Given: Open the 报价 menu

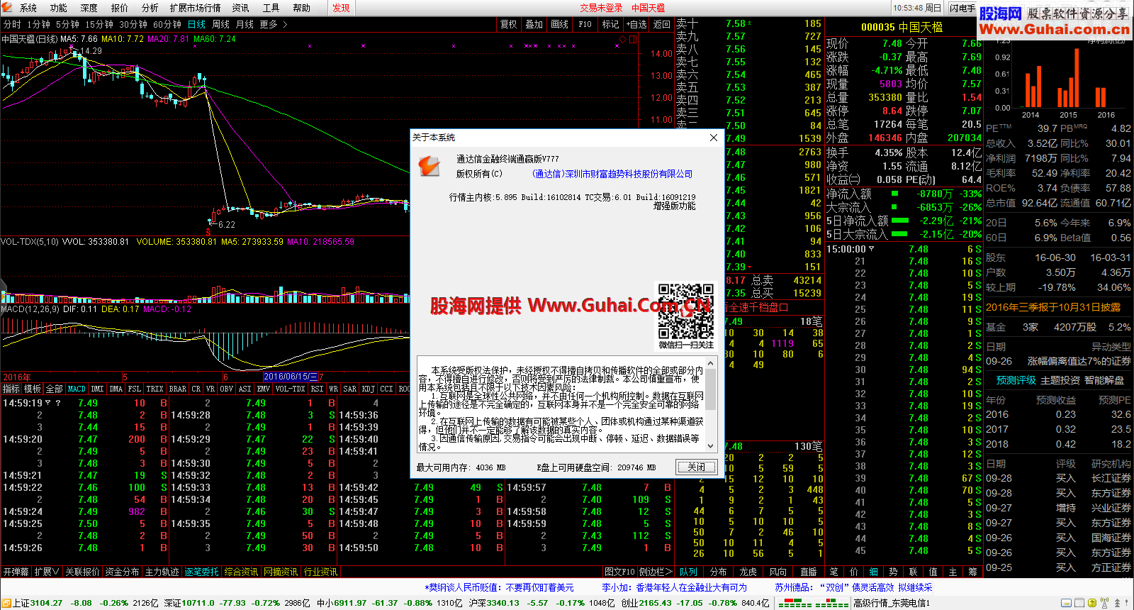Looking at the screenshot, I should [x=120, y=8].
